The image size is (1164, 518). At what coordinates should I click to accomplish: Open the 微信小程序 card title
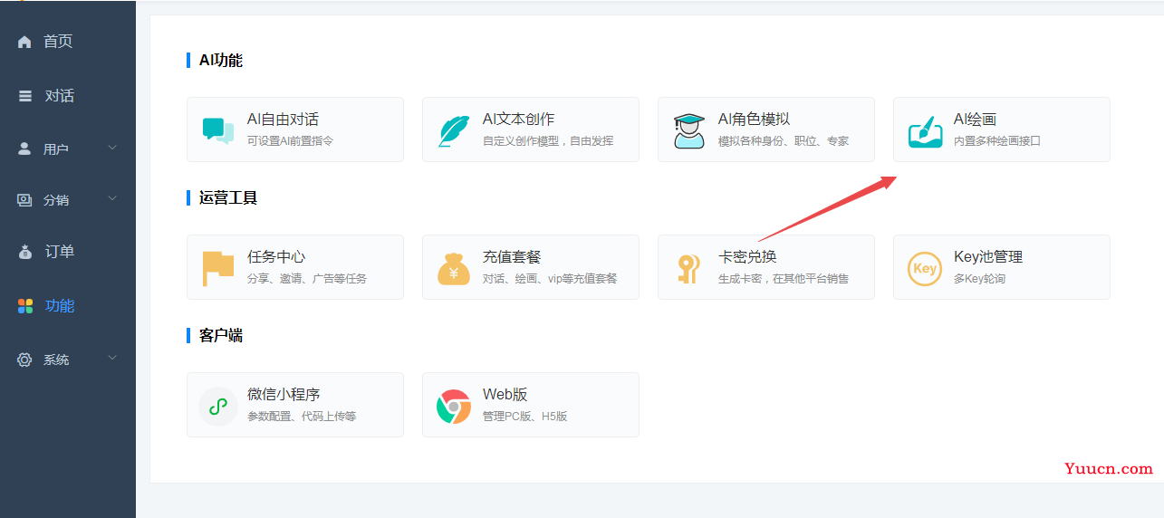tap(284, 395)
